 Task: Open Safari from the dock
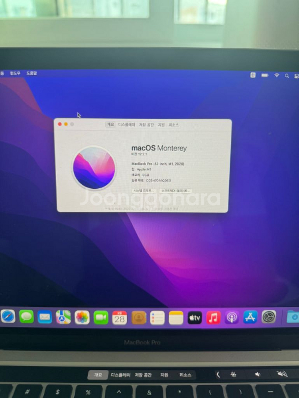tap(8, 316)
